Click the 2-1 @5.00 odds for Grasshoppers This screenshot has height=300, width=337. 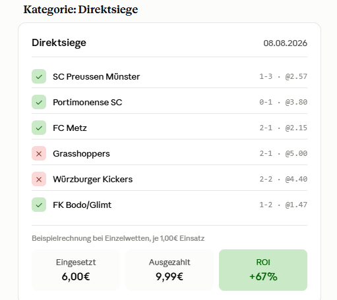pos(283,153)
